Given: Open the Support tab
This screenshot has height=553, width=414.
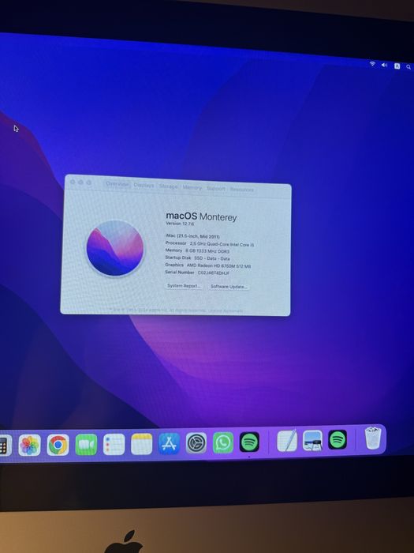Looking at the screenshot, I should coord(216,188).
